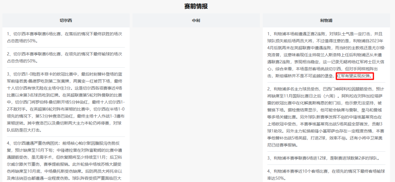The height and width of the screenshot is (182, 395).
Task: Select the 切尔西 column header
Action: [66, 20]
